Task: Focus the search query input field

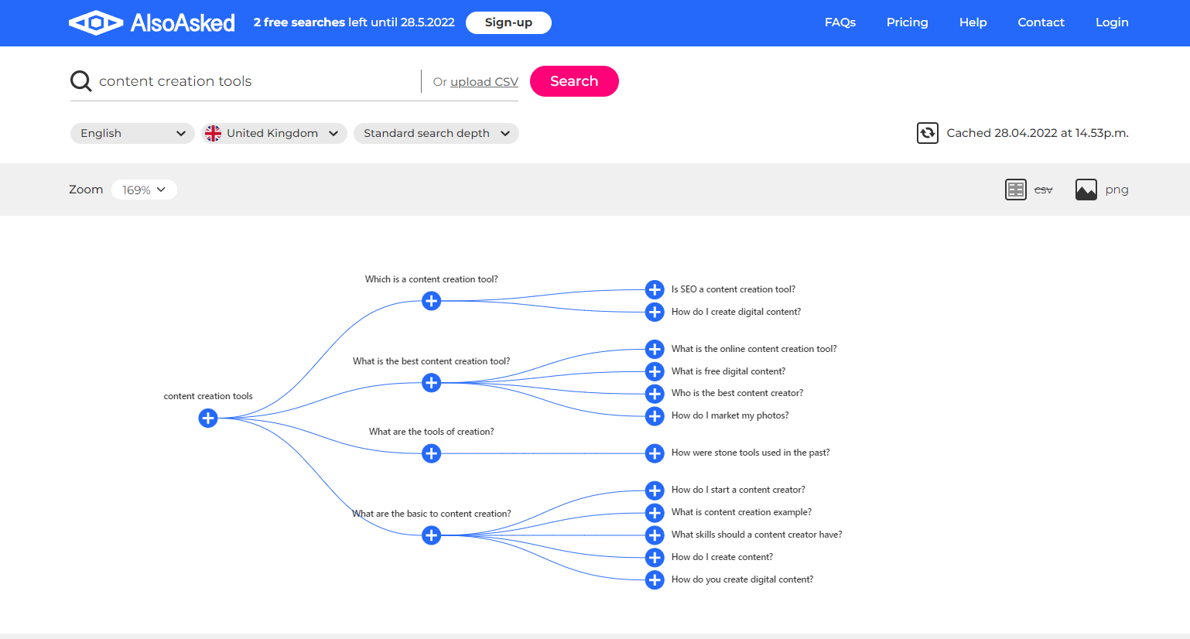Action: 255,81
